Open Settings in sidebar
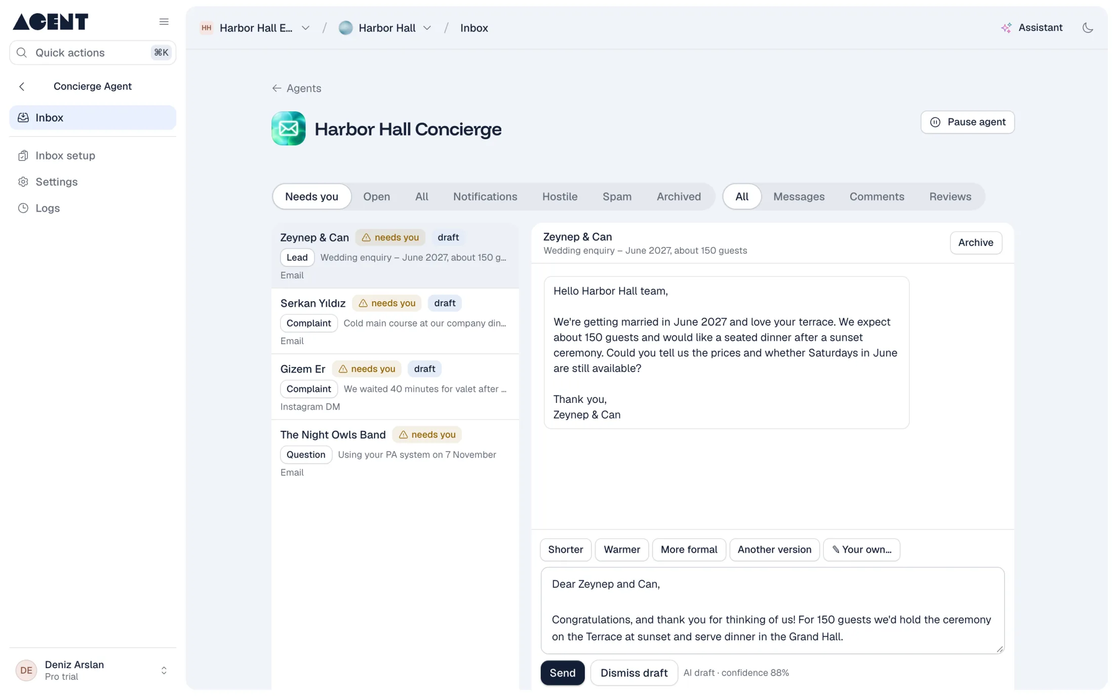1114x696 pixels. click(x=93, y=182)
